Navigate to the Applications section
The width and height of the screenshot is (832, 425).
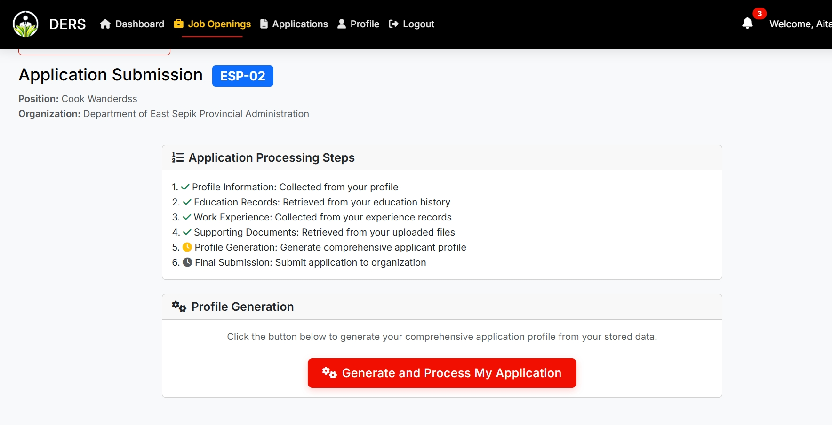pos(300,24)
